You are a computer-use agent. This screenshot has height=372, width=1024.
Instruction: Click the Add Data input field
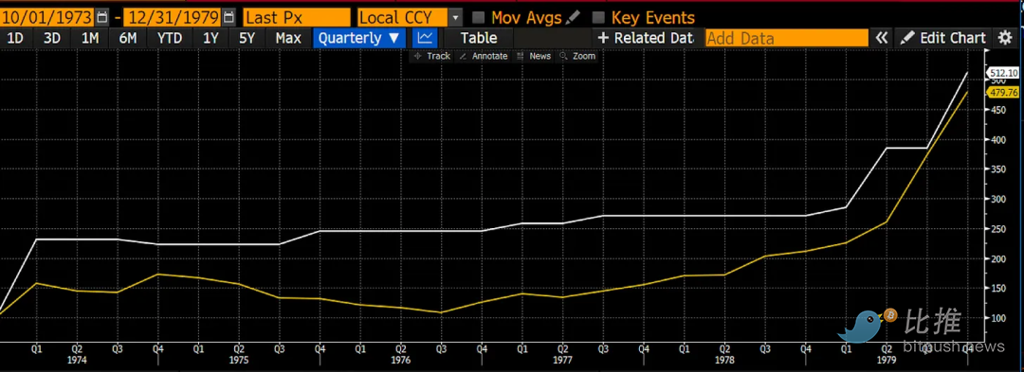pyautogui.click(x=787, y=38)
